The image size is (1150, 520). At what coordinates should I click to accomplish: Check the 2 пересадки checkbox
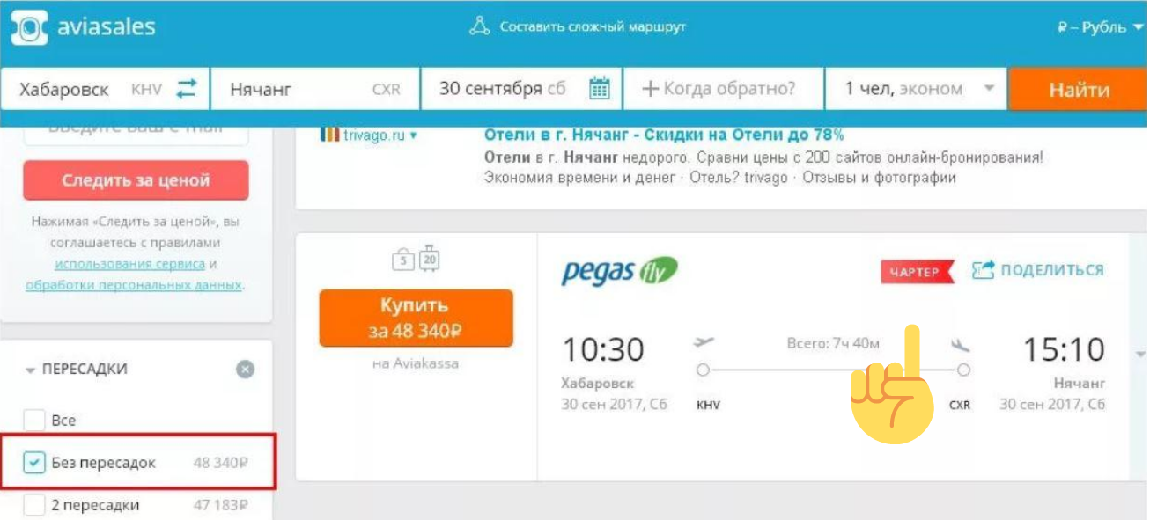[34, 505]
